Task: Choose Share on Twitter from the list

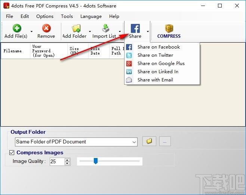Action: tap(155, 55)
